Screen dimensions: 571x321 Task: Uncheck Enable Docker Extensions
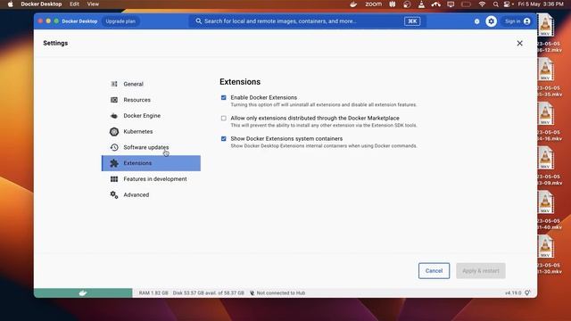click(224, 97)
